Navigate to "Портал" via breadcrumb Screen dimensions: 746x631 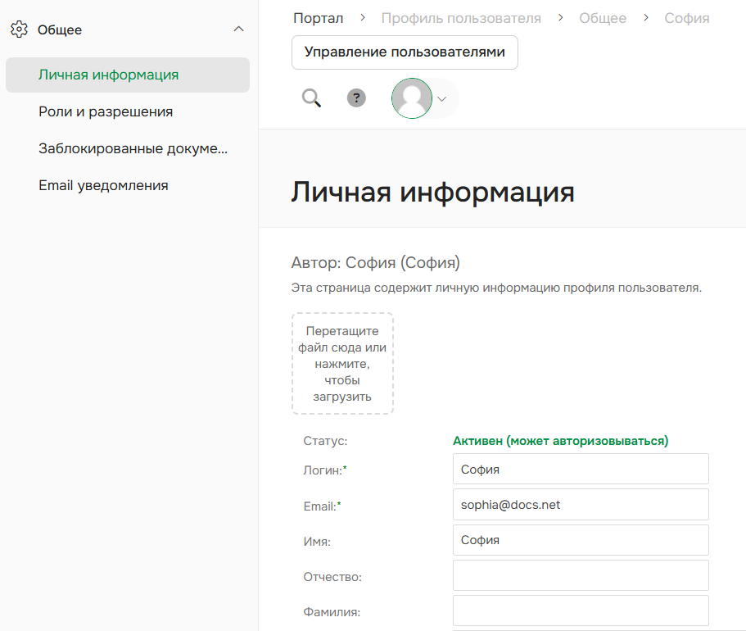pyautogui.click(x=317, y=17)
